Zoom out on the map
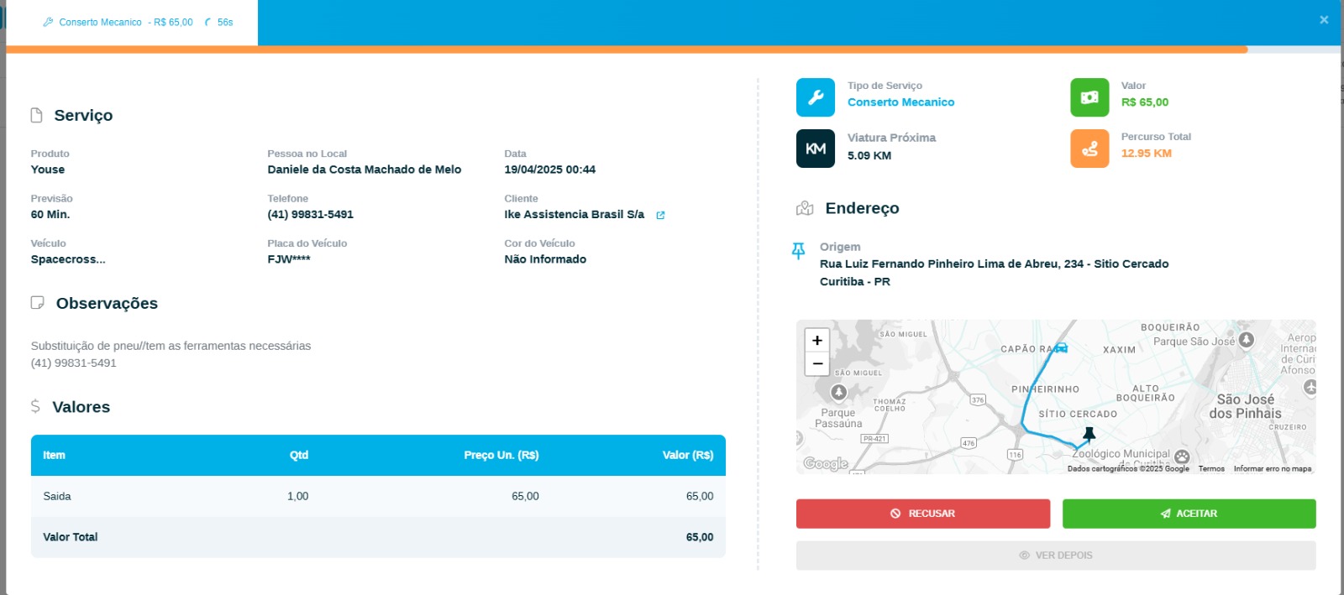The image size is (1344, 595). [x=817, y=363]
